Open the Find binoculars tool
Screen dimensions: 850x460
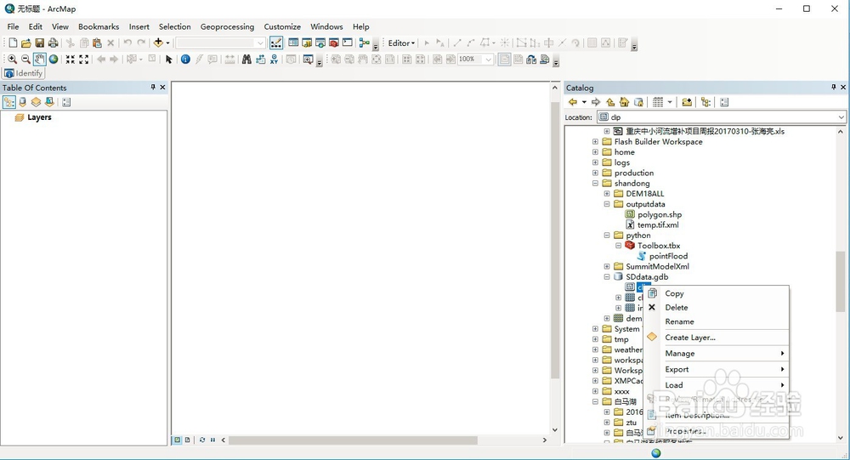coord(246,60)
